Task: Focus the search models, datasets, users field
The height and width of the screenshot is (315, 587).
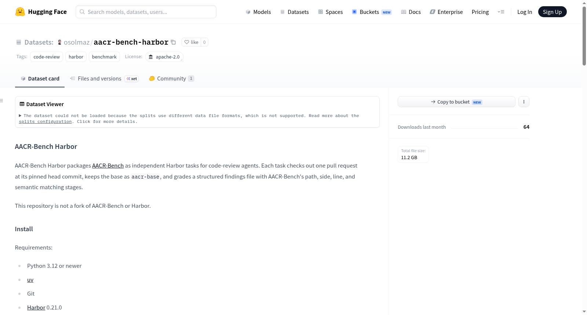Action: tap(146, 12)
